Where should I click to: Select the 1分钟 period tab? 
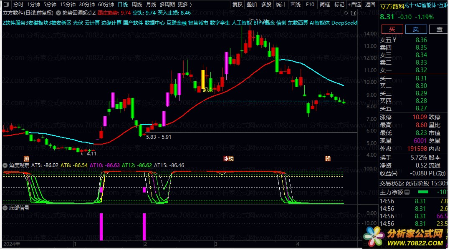tap(33, 4)
